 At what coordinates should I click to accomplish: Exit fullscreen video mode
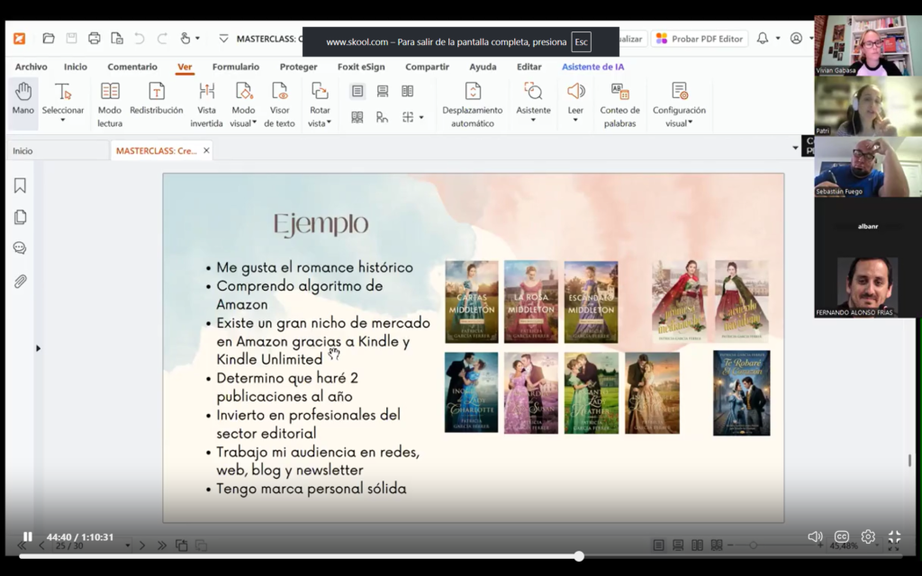(x=894, y=536)
